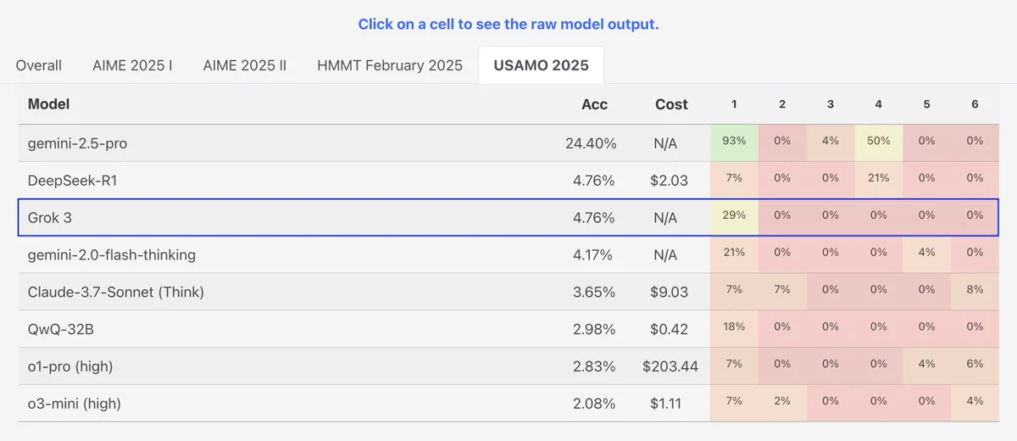This screenshot has width=1017, height=441.
Task: Select the Grok 3 model row
Action: tap(508, 217)
